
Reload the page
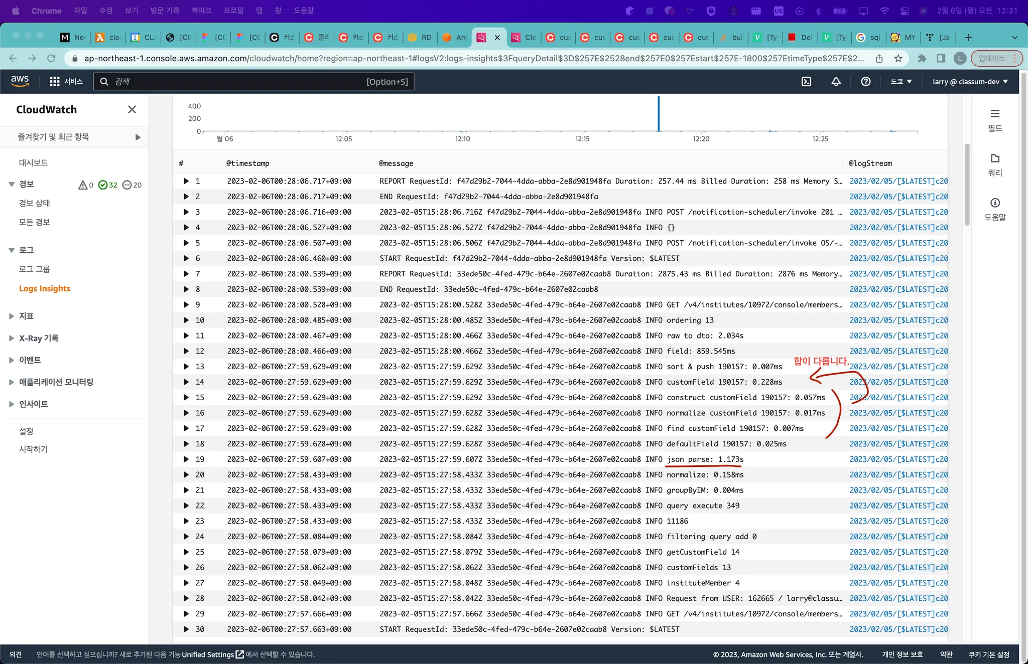coord(51,59)
